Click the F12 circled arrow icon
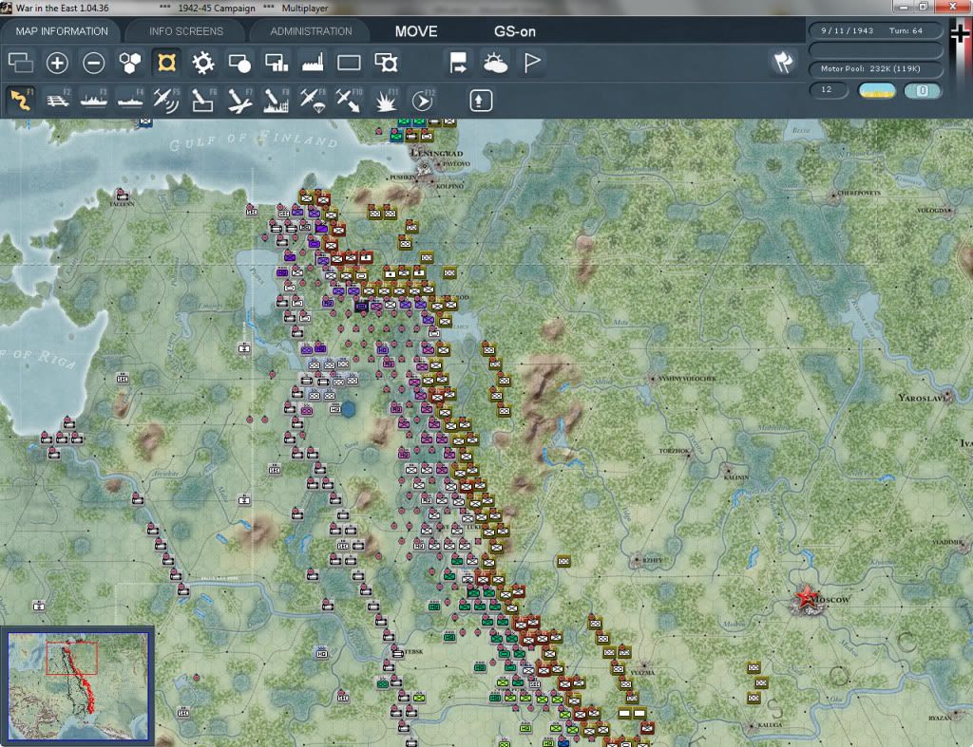 (x=423, y=100)
